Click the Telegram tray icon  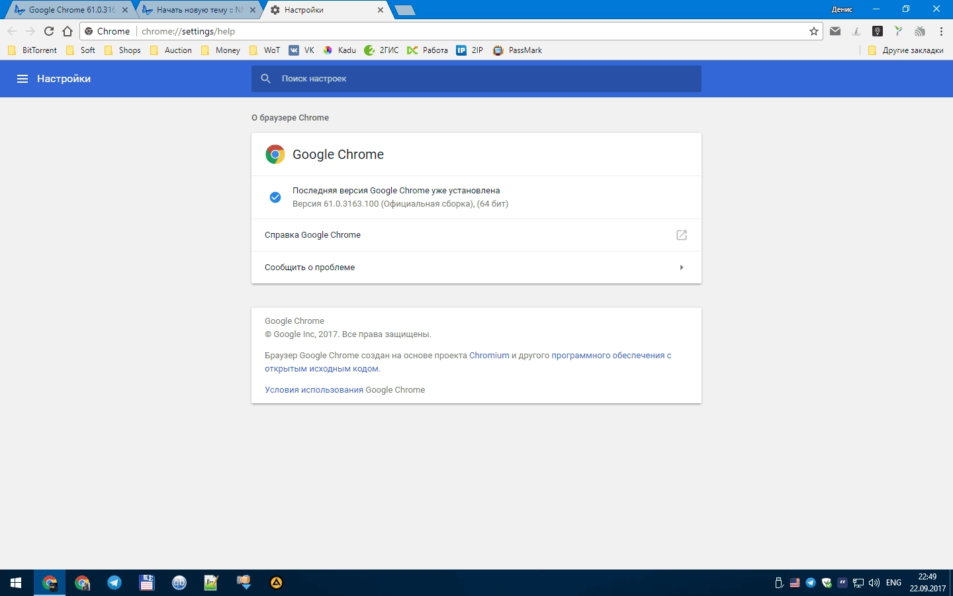coord(811,583)
